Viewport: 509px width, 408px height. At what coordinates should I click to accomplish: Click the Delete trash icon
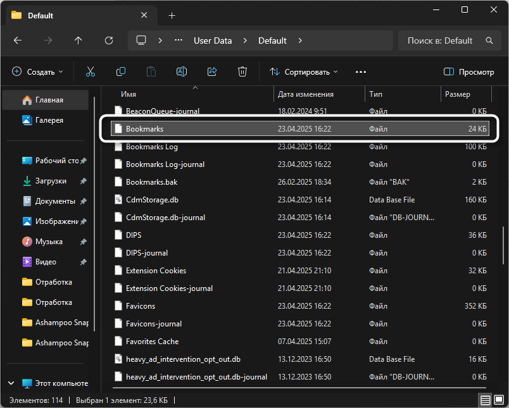[242, 72]
